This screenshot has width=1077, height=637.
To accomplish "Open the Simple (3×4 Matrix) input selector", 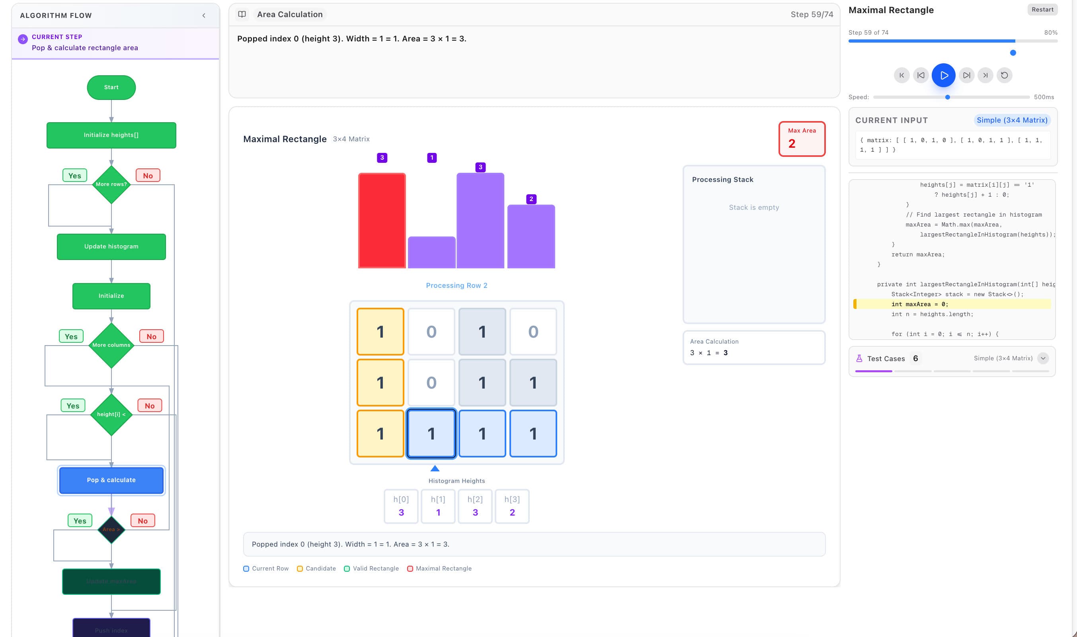I will [1012, 120].
